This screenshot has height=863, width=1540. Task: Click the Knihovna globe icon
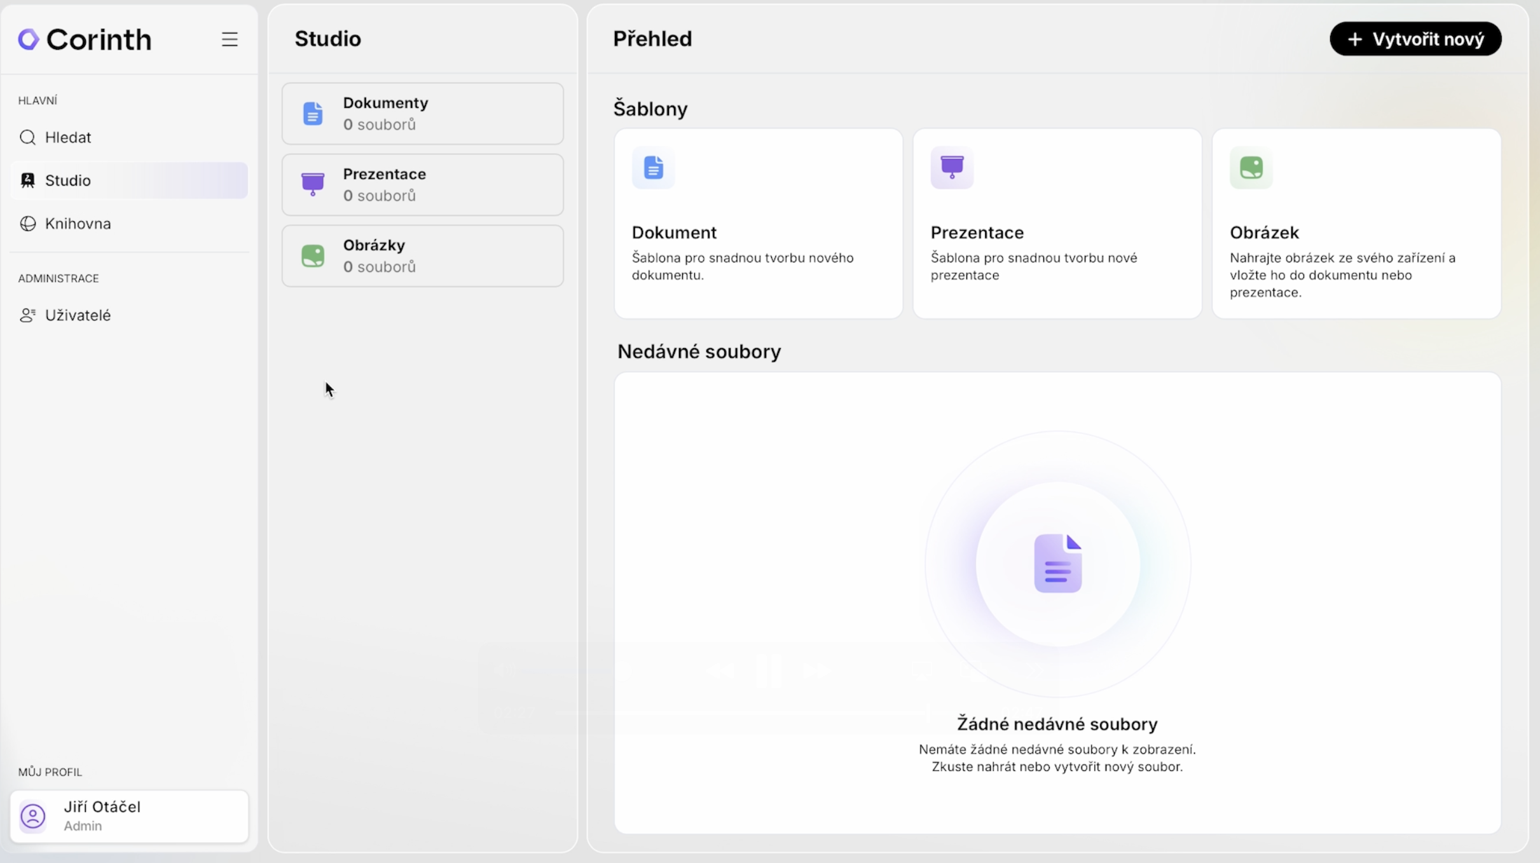point(27,224)
